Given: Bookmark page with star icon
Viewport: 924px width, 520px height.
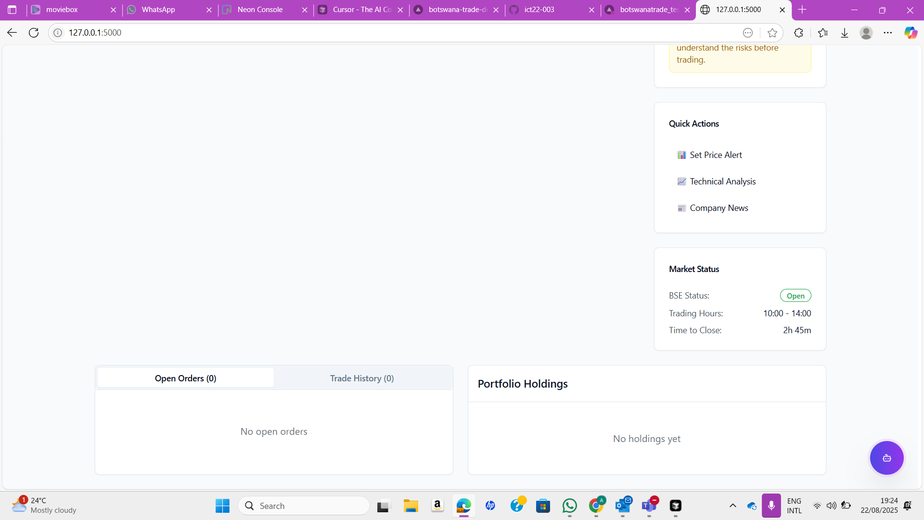Looking at the screenshot, I should [772, 33].
